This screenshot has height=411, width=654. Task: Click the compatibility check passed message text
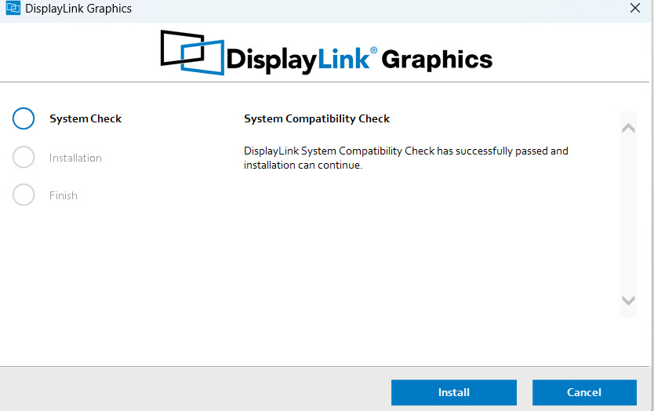405,158
